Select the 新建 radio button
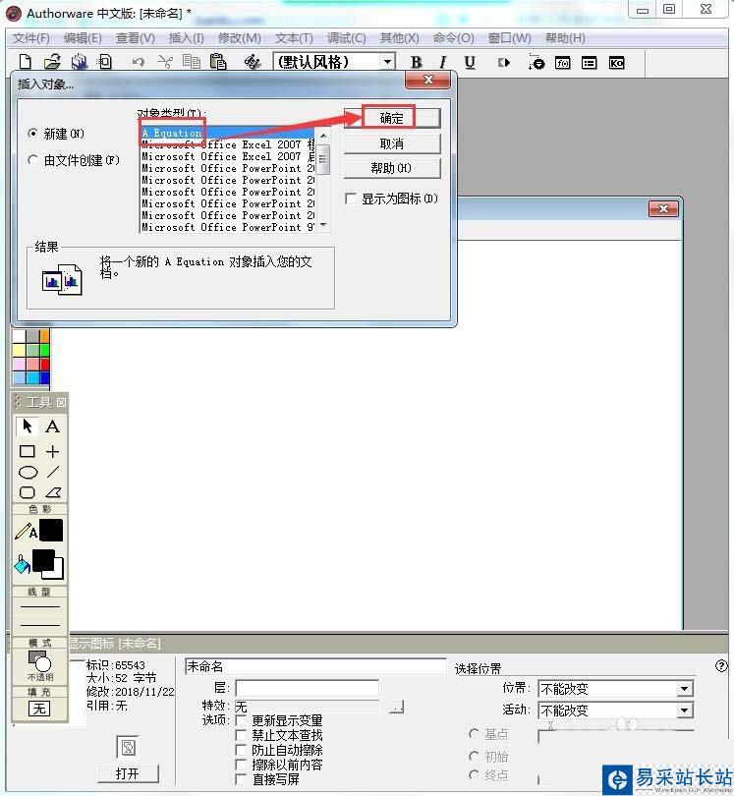734x796 pixels. tap(33, 133)
